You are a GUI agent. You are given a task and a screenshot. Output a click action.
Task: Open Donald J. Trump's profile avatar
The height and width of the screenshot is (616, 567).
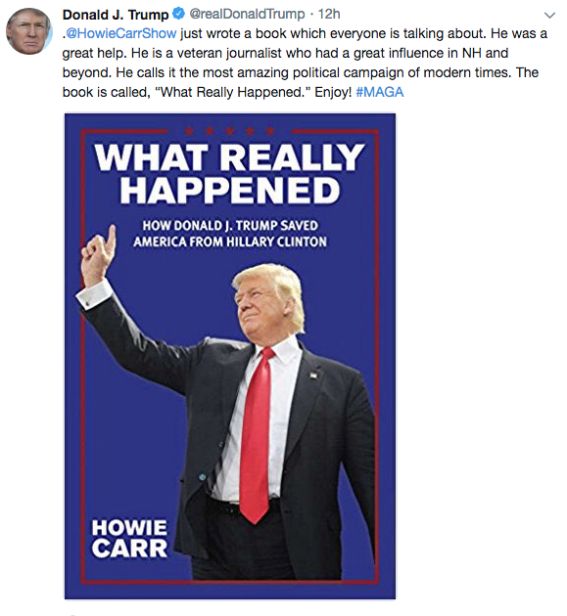click(x=28, y=31)
